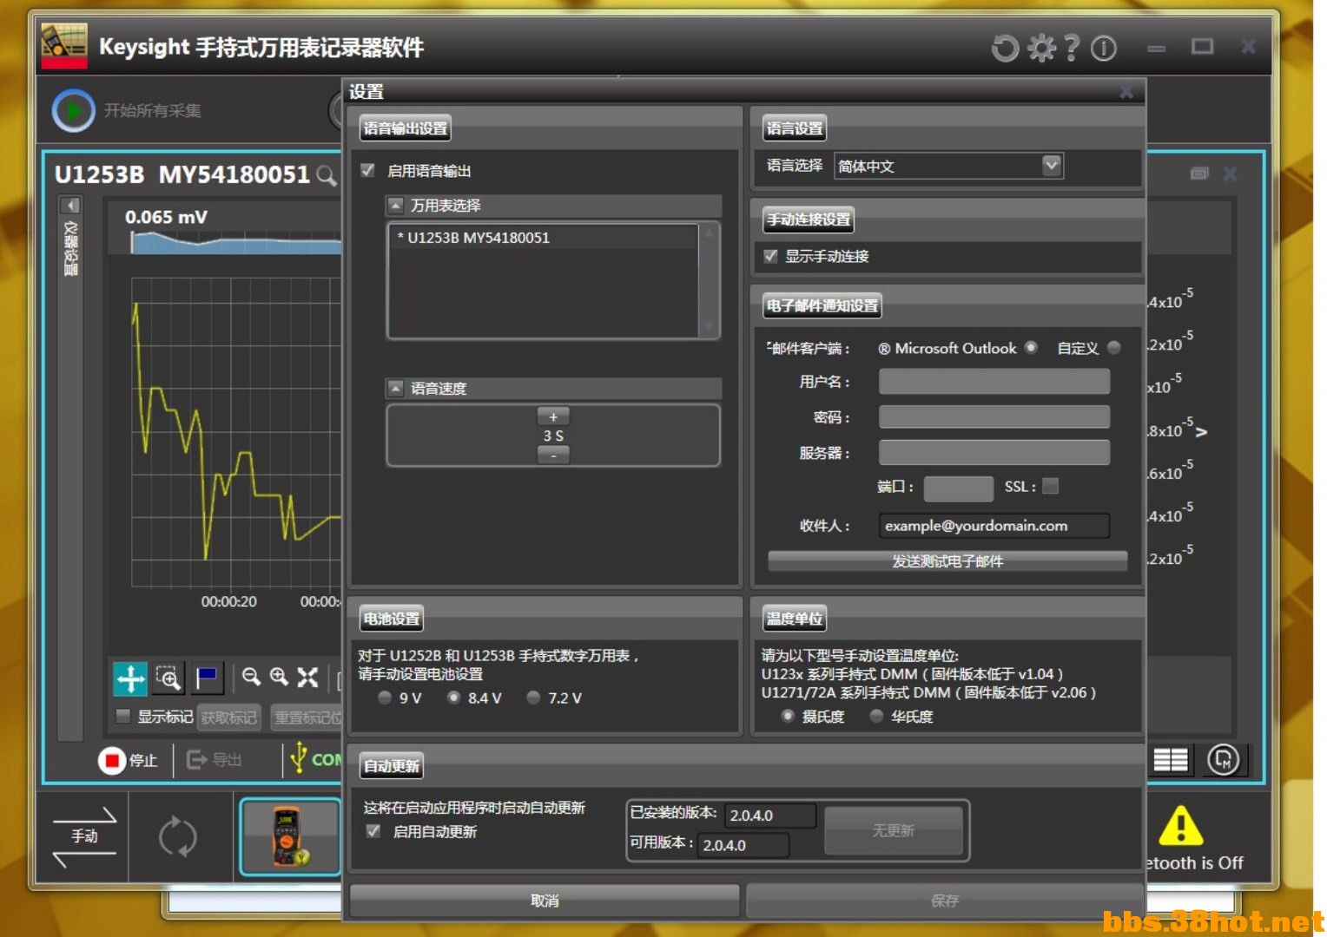Click scrollbar of multimeter list
This screenshot has height=937, width=1327.
pos(709,280)
